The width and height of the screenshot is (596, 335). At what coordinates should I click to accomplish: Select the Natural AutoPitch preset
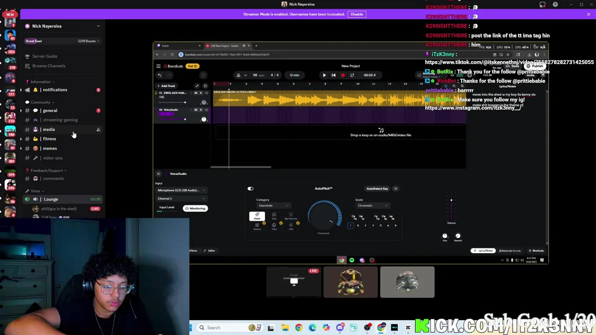click(x=257, y=226)
